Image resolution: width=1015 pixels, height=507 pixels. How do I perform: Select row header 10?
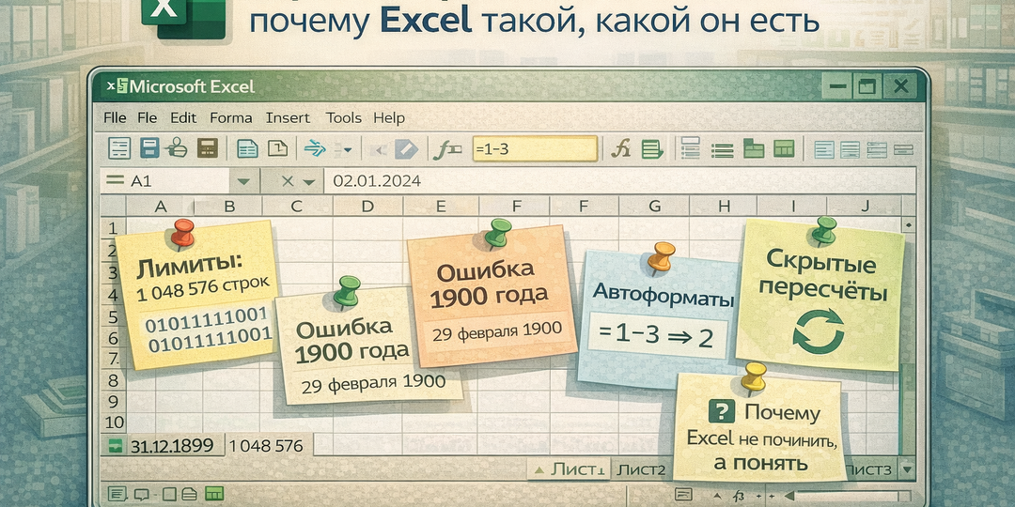coord(114,423)
